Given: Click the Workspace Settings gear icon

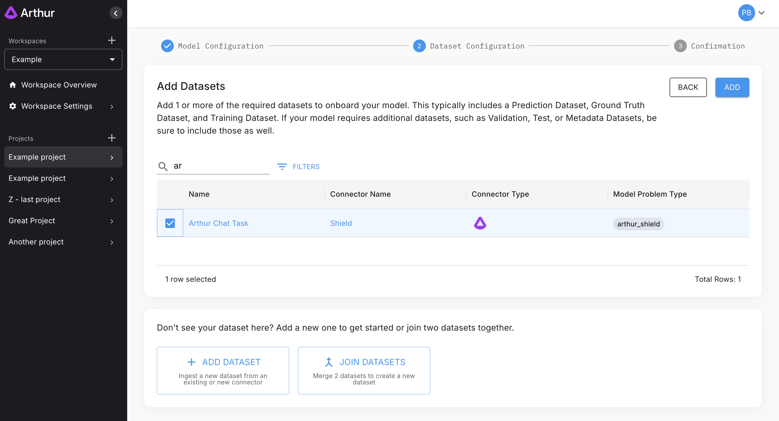Looking at the screenshot, I should click(13, 106).
